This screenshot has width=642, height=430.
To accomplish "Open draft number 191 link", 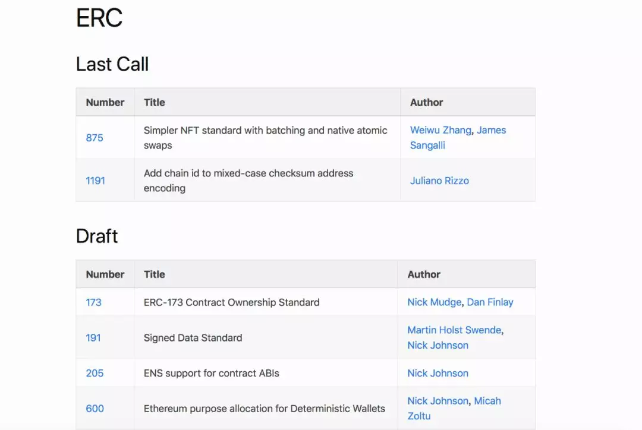I will click(93, 338).
